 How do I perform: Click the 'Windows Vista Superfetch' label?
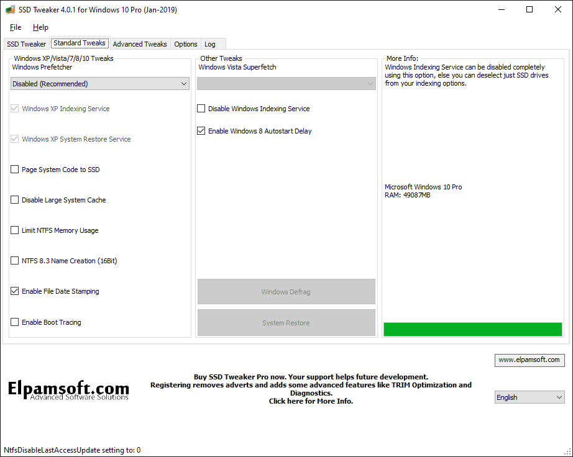point(237,67)
